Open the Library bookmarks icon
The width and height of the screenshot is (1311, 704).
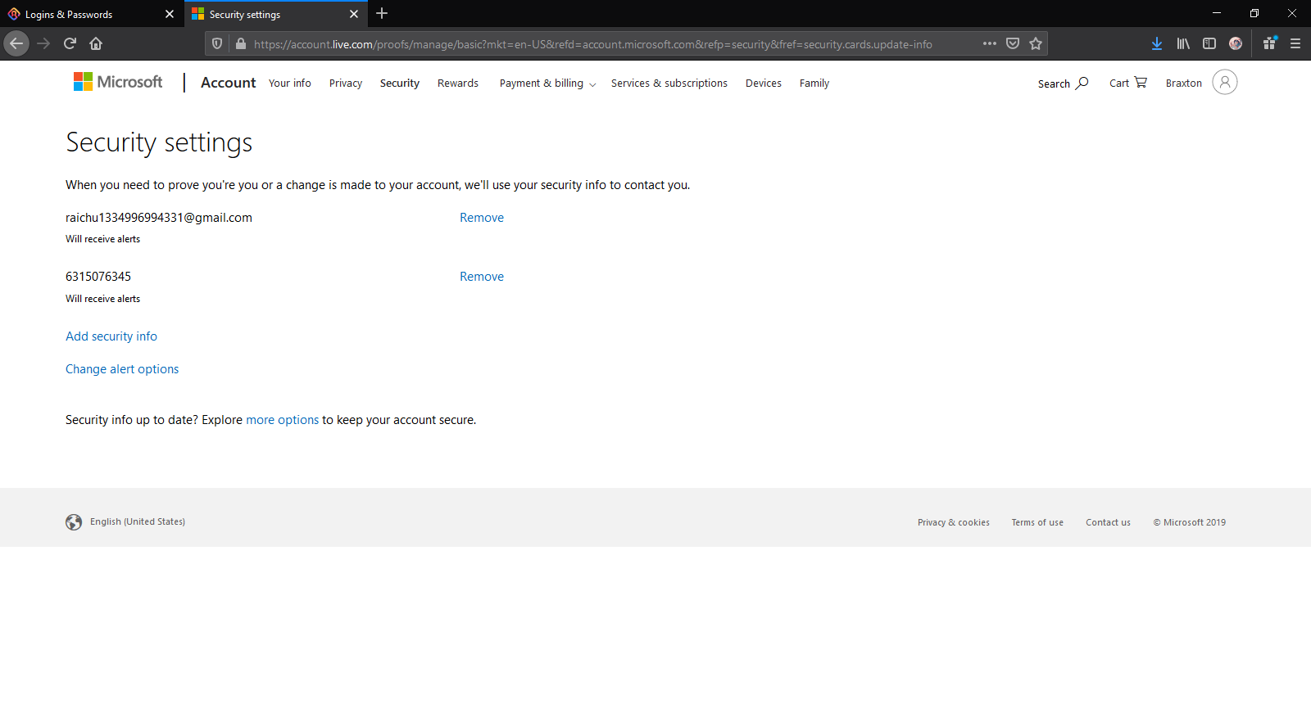coord(1183,43)
